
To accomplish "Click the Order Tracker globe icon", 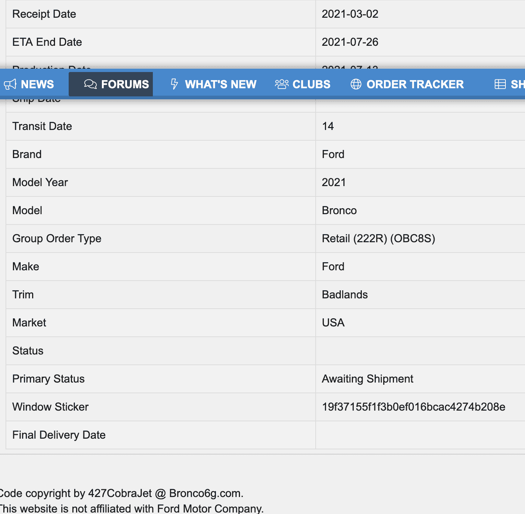I will click(356, 84).
